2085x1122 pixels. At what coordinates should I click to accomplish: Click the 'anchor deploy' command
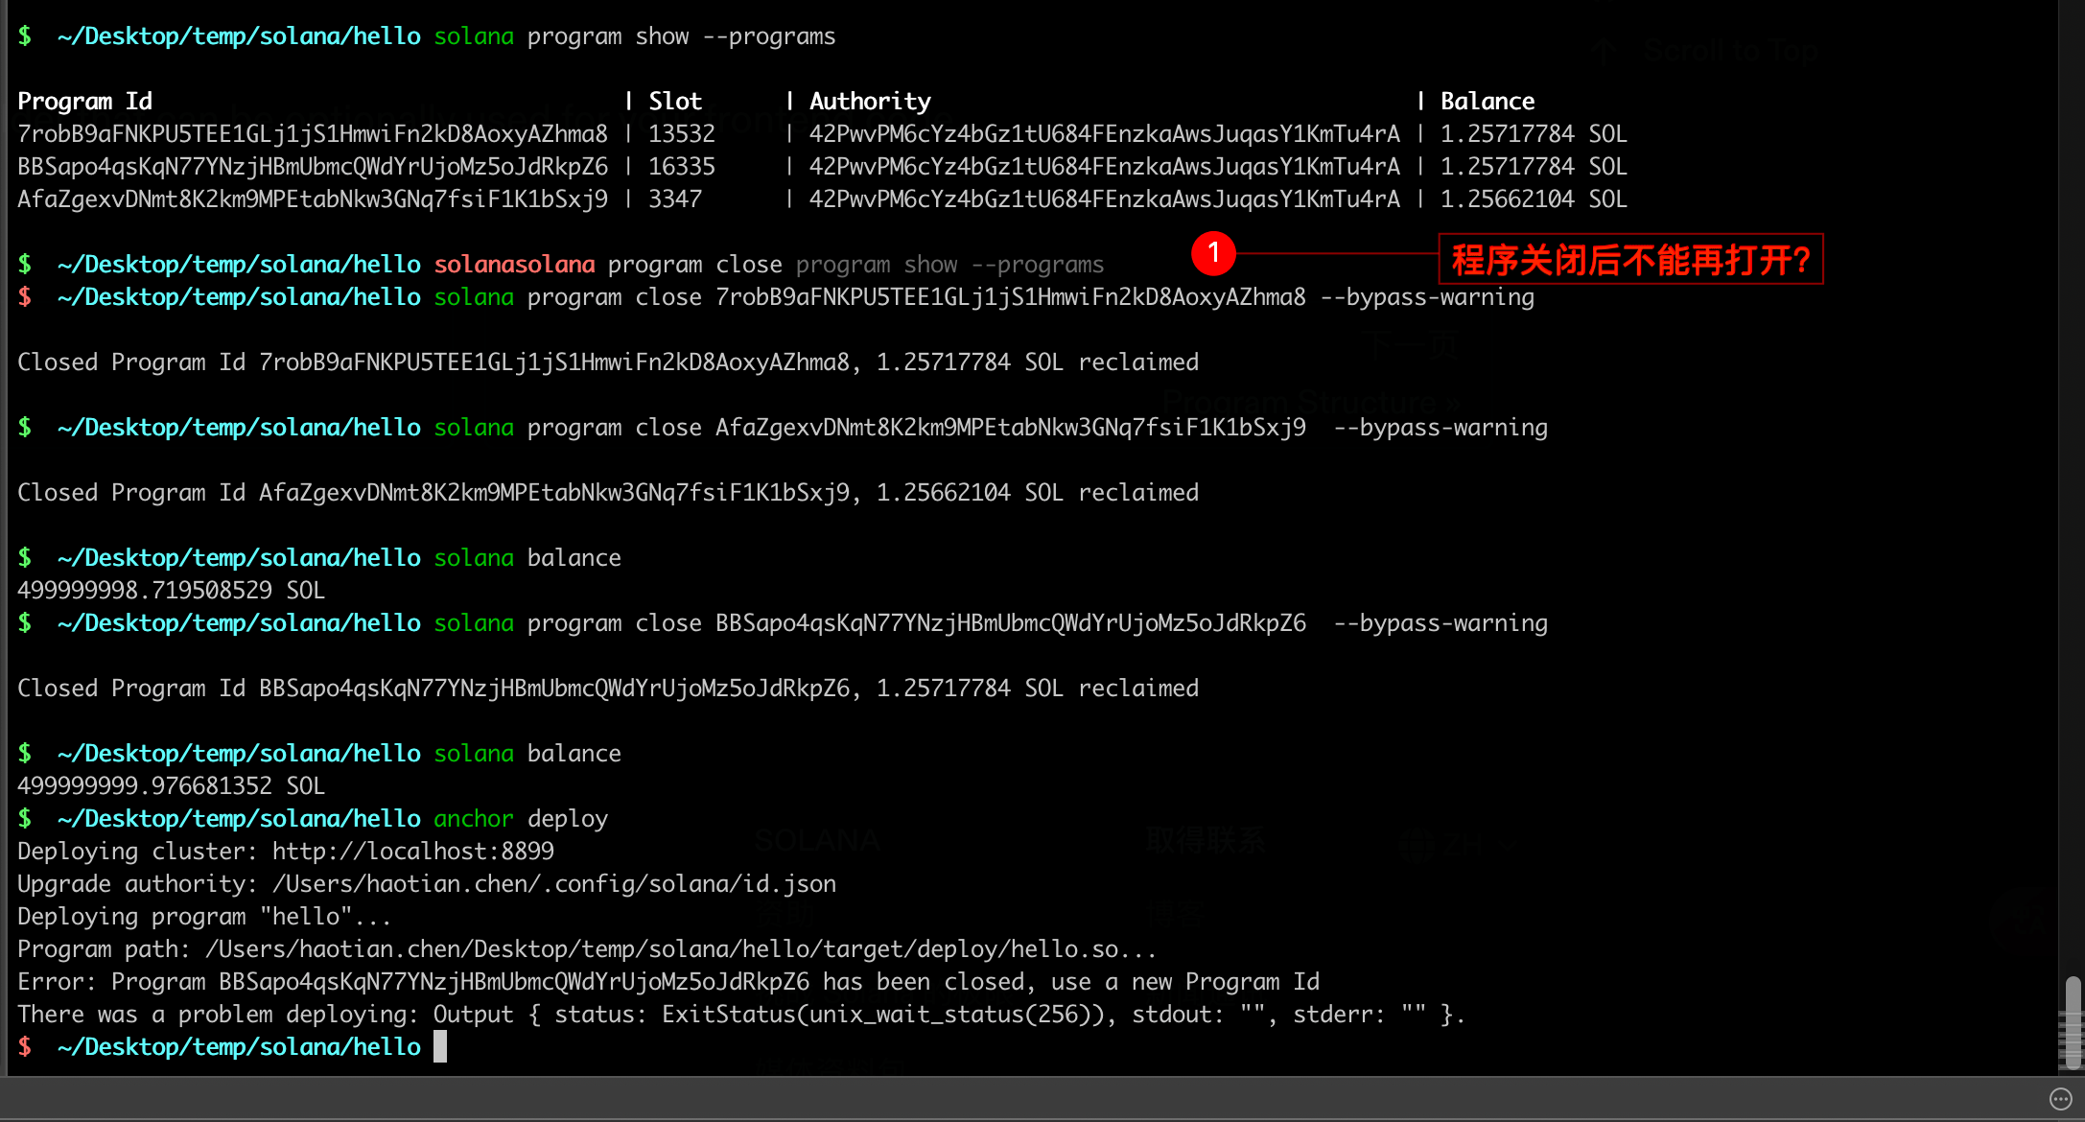[x=521, y=819]
